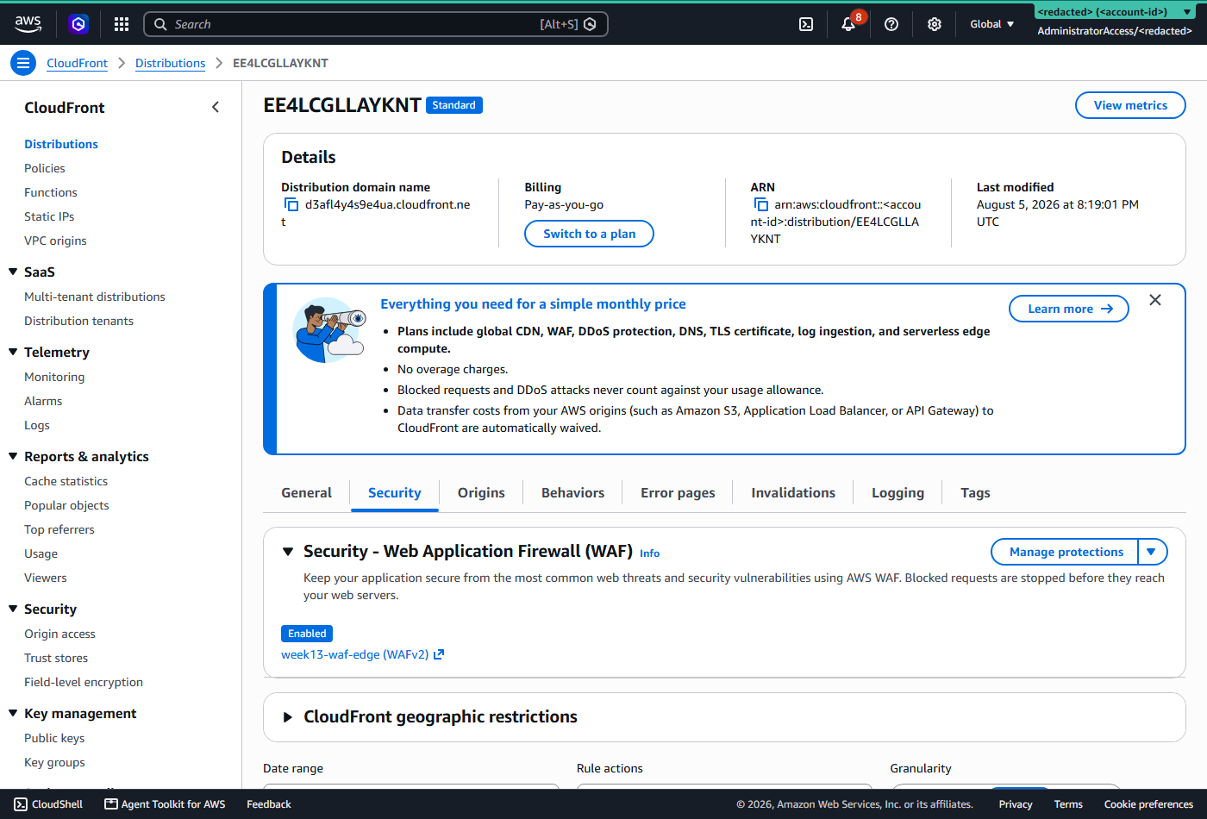Open Public keys in sidebar
The image size is (1207, 819).
[x=54, y=738]
